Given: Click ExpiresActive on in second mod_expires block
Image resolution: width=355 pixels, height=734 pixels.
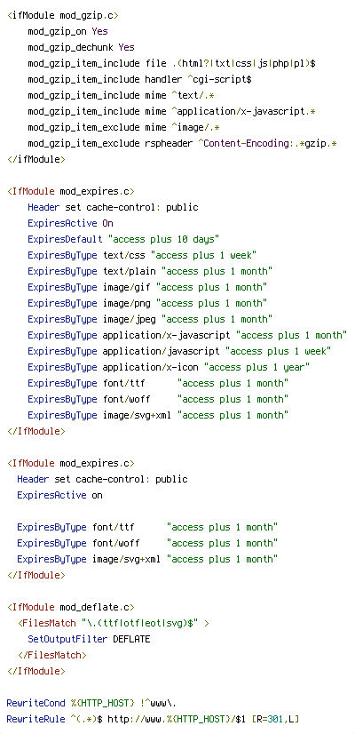Looking at the screenshot, I should point(59,495).
